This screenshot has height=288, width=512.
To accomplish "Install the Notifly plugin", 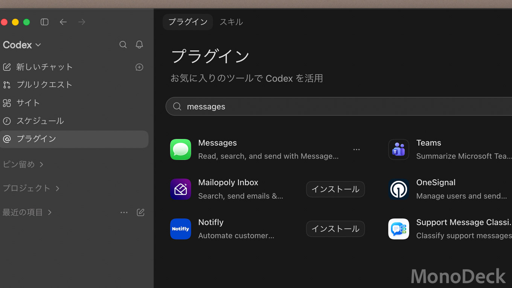I will 335,229.
